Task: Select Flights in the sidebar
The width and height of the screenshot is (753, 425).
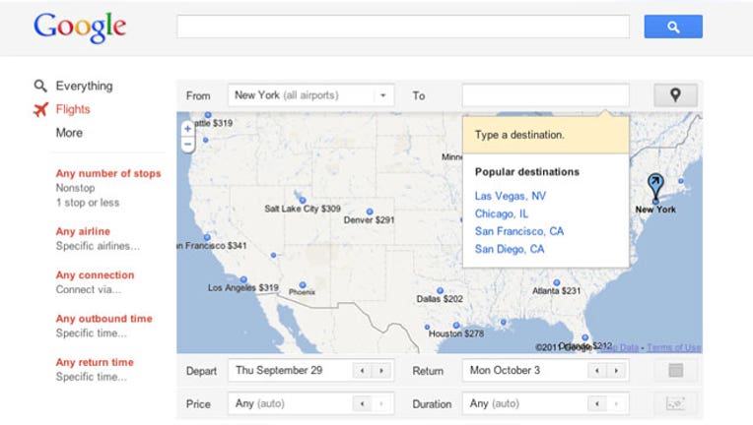Action: pos(73,110)
